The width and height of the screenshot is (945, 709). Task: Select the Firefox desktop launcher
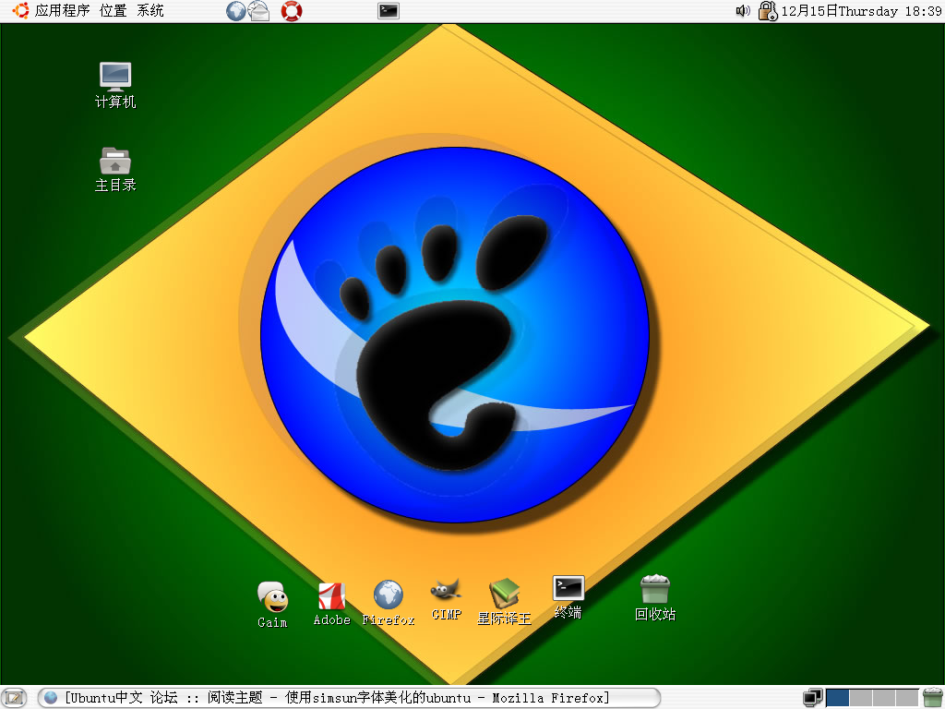[389, 604]
